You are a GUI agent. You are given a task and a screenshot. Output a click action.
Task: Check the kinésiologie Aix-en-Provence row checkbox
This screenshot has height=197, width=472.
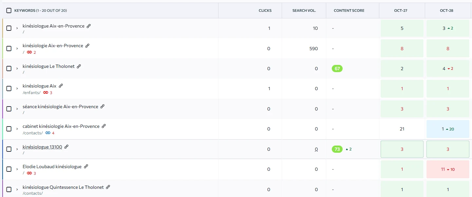(9, 49)
